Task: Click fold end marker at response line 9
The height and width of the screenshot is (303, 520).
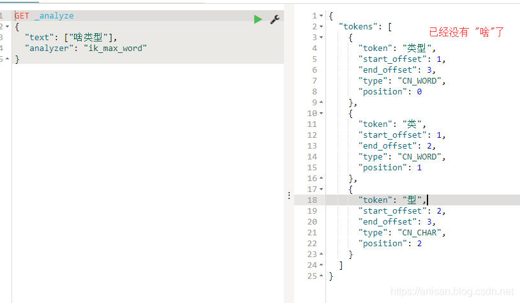Action: (321, 103)
